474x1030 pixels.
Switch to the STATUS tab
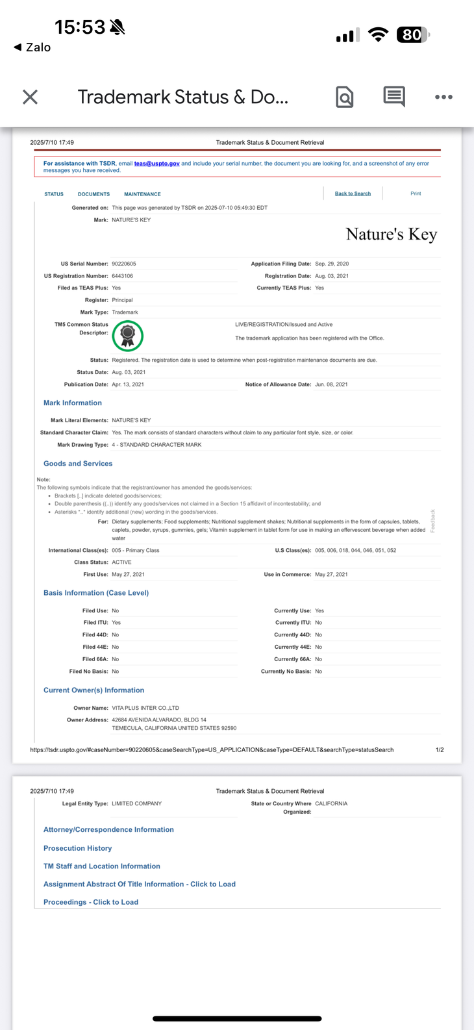click(x=54, y=194)
